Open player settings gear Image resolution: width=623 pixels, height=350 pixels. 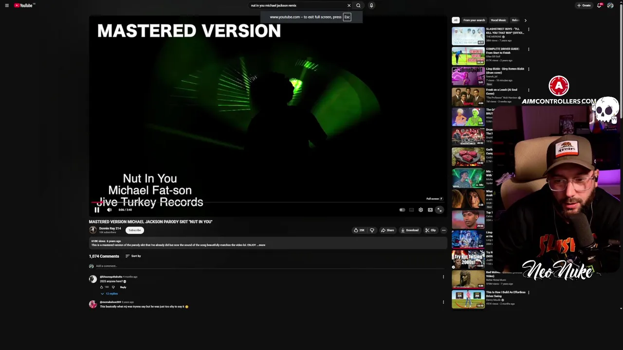click(421, 210)
